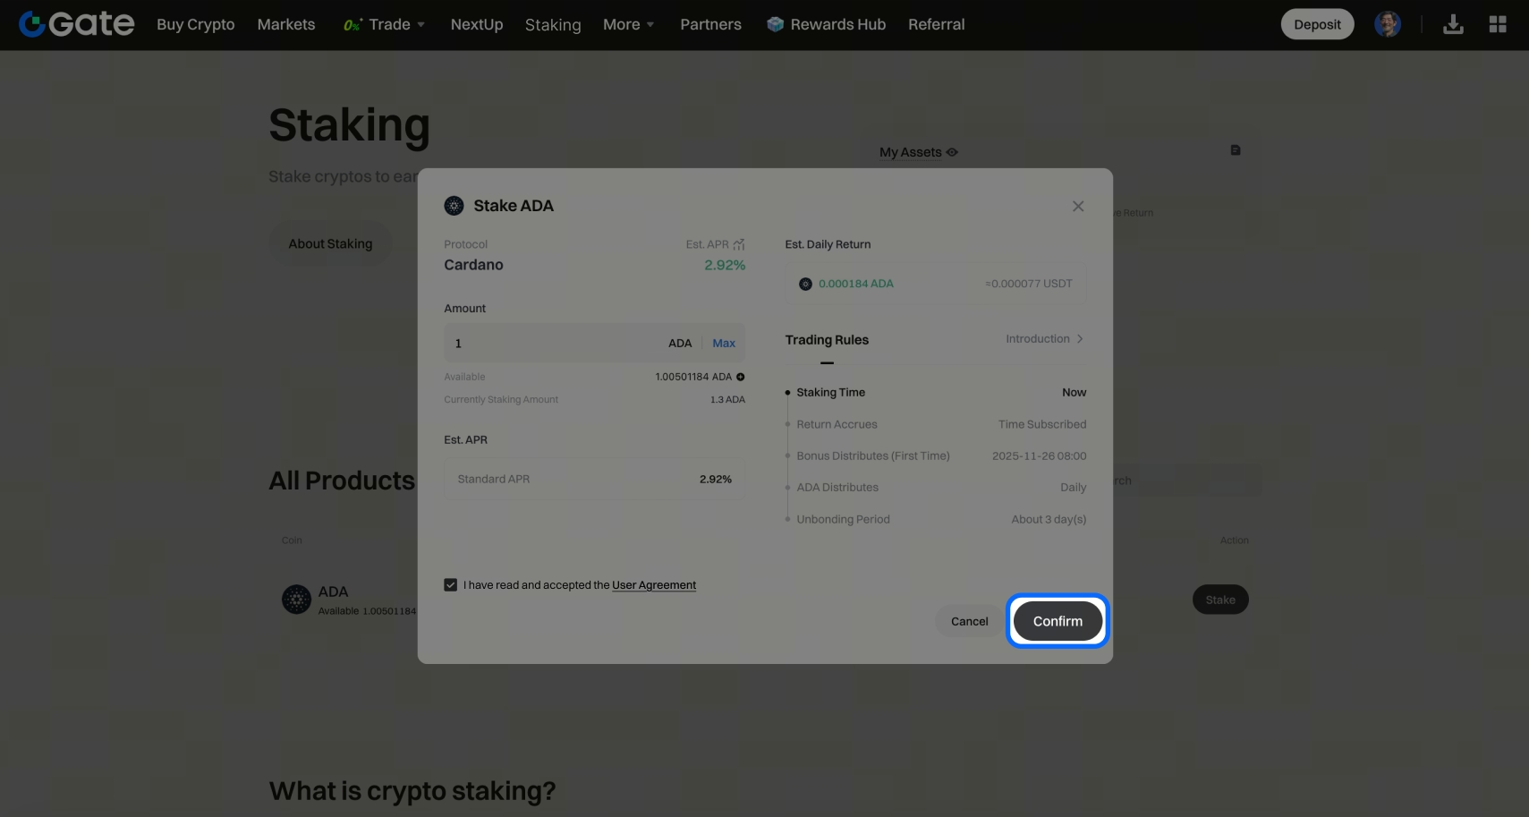
Task: Close the Stake ADA dialog
Action: [1078, 206]
